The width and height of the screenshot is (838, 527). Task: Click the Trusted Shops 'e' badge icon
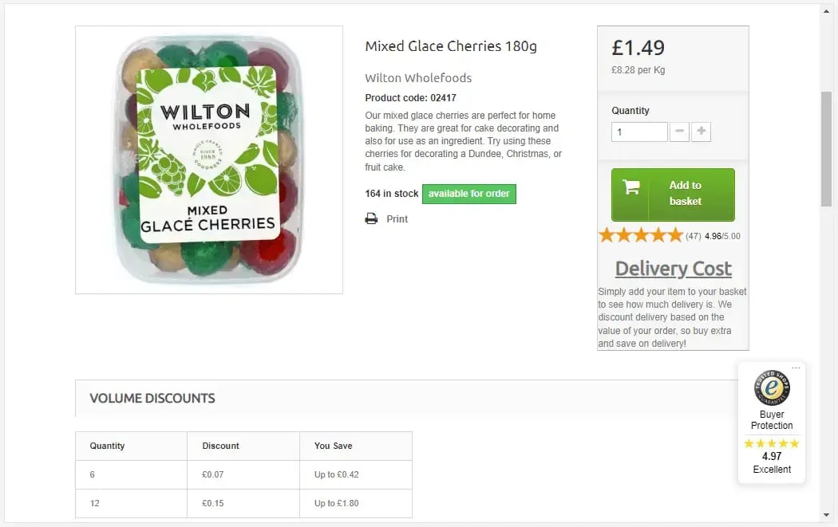click(771, 390)
